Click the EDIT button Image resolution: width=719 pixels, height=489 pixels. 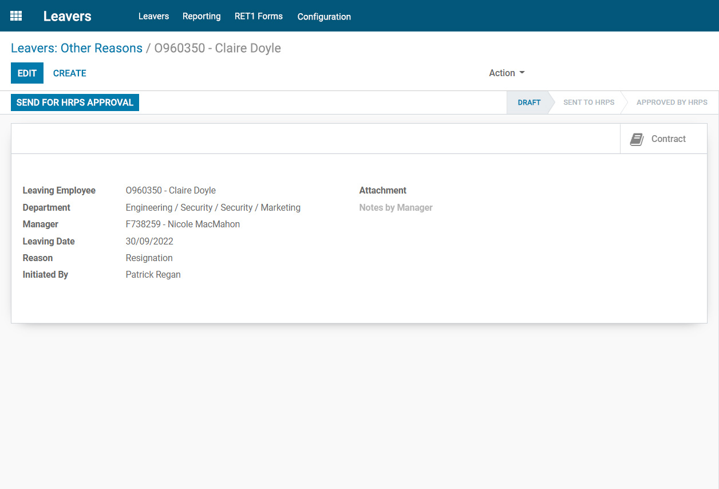(x=27, y=73)
